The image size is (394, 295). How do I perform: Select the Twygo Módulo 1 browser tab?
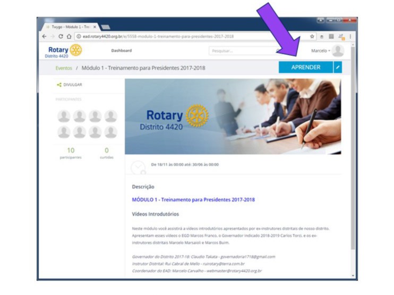(x=71, y=26)
